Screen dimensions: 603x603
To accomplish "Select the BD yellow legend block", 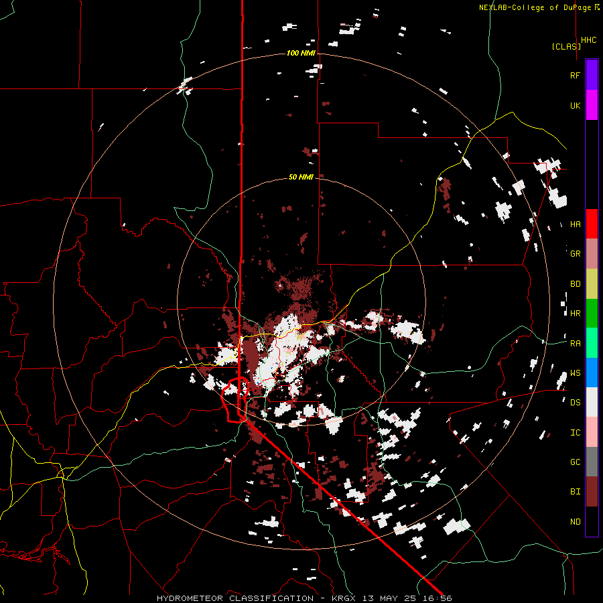I will coord(592,284).
